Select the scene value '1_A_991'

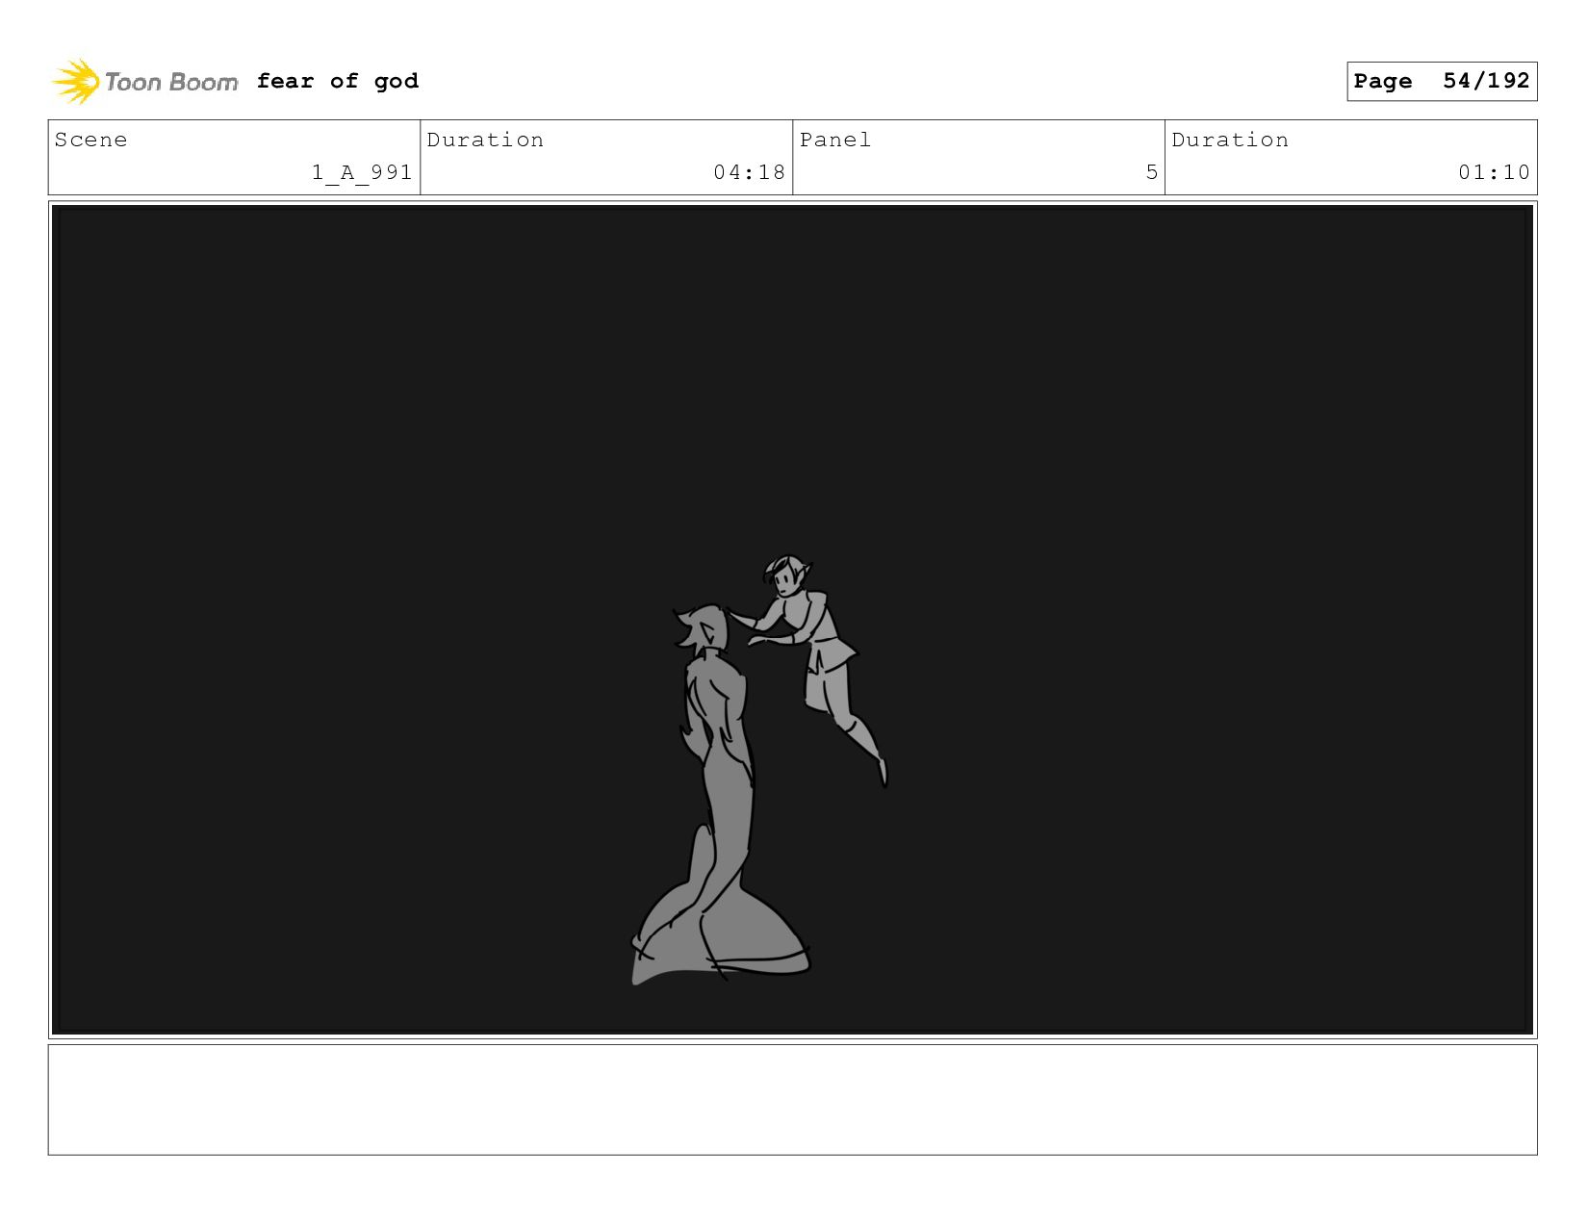tap(362, 172)
